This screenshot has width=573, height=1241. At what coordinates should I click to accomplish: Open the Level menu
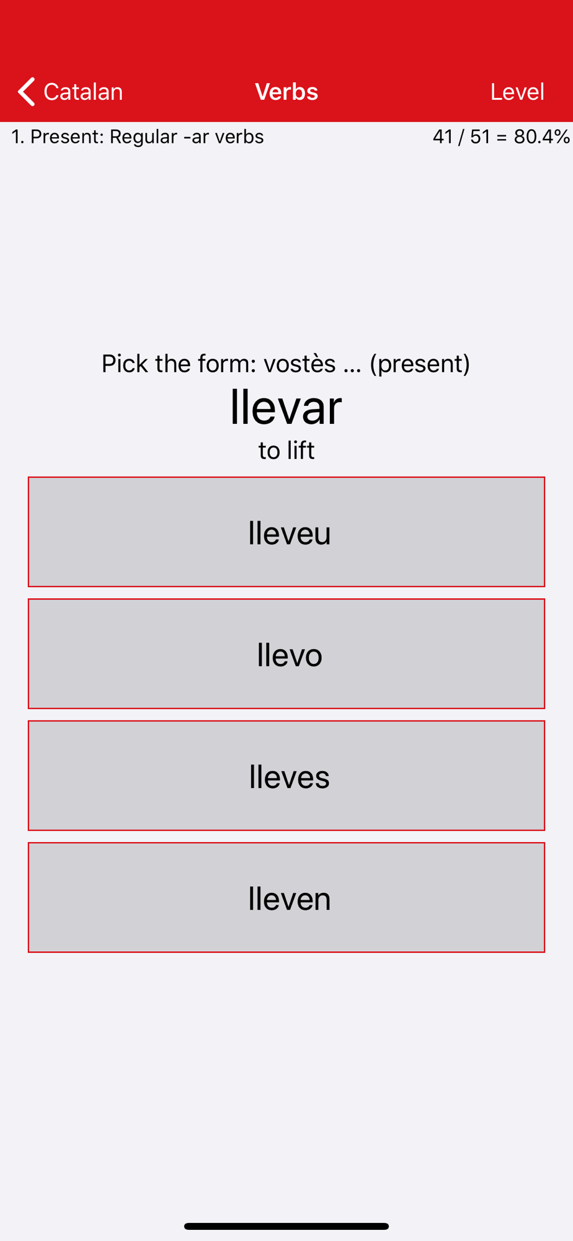(517, 92)
